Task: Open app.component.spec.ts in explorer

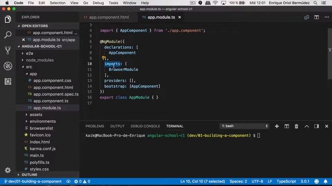Action: point(56,94)
